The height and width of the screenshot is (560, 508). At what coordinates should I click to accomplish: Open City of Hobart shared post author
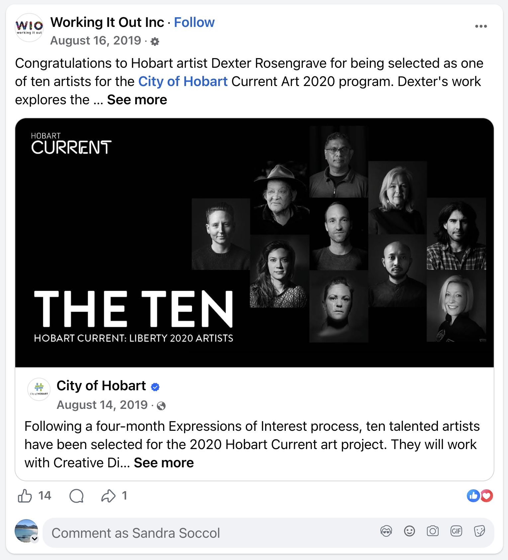(x=101, y=386)
